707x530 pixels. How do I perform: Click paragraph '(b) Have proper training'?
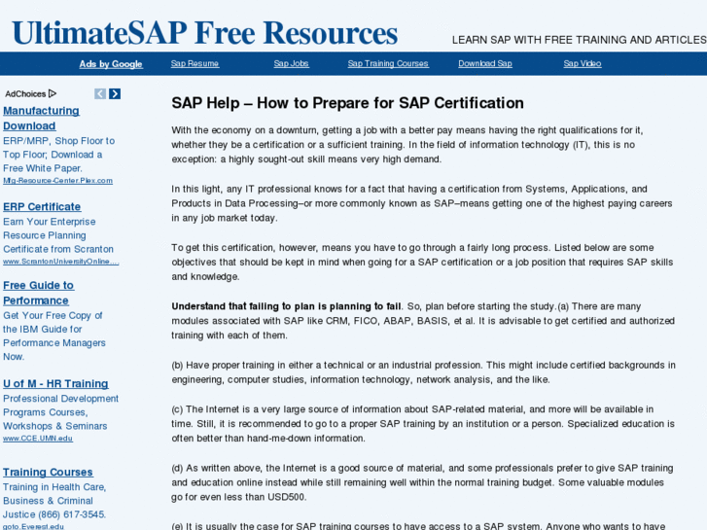click(423, 372)
